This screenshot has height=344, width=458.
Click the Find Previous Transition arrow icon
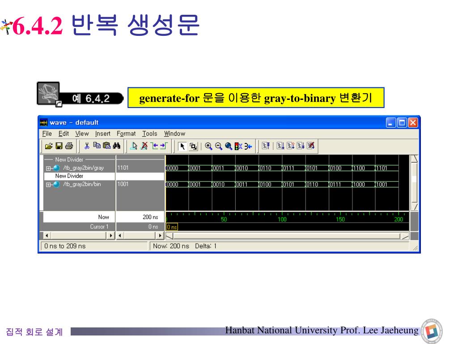point(154,146)
